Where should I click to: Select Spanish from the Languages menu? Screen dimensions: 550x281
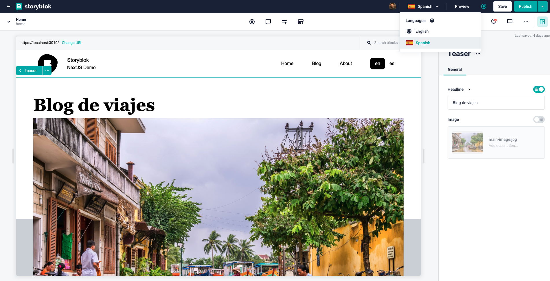440,43
